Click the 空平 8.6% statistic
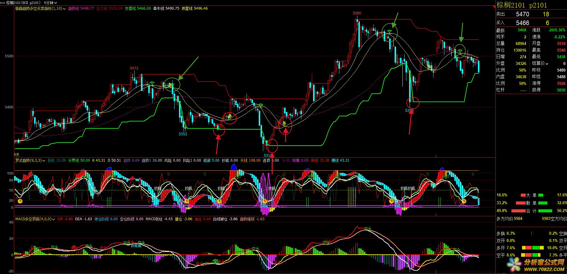567x274 pixels. (506, 255)
